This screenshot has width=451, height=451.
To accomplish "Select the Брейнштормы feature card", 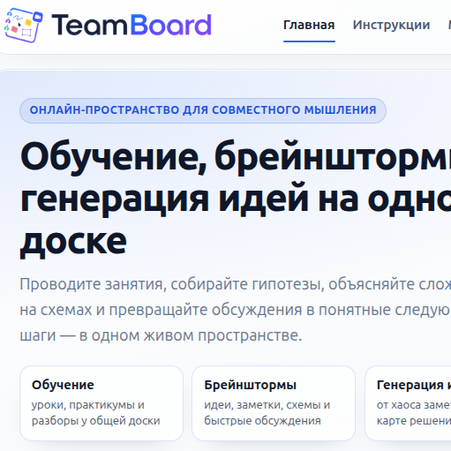I will (274, 403).
